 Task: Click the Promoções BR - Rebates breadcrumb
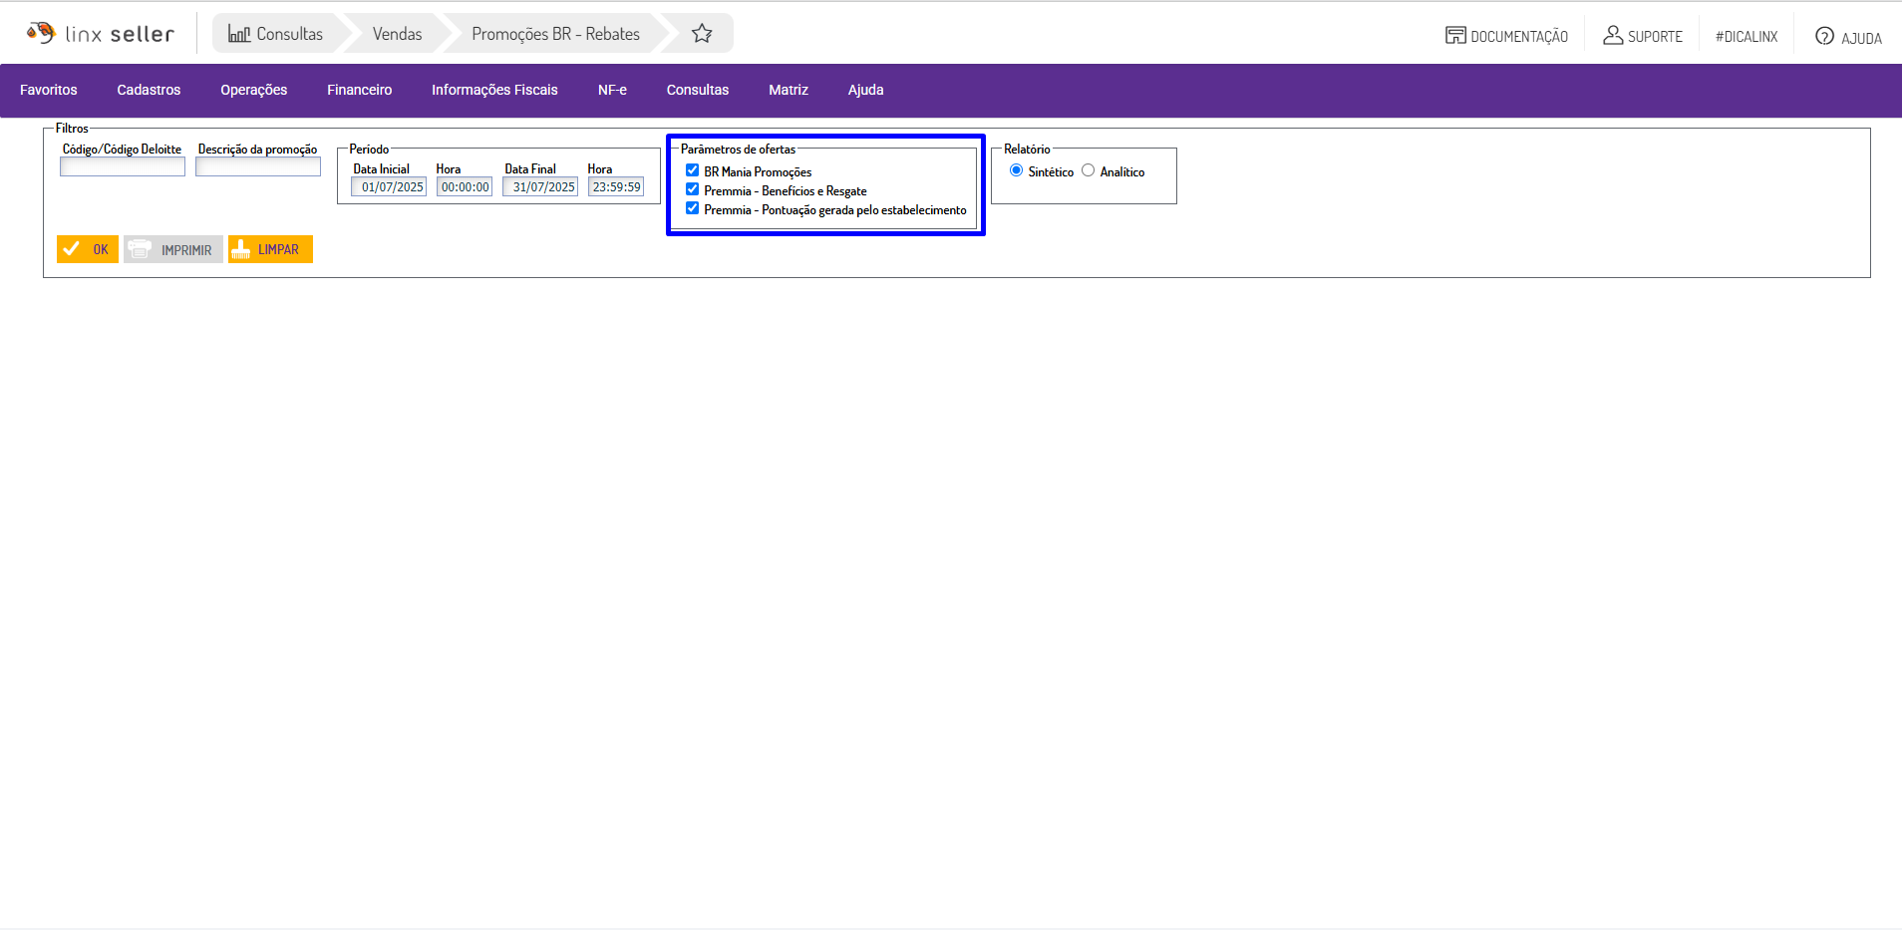(556, 34)
